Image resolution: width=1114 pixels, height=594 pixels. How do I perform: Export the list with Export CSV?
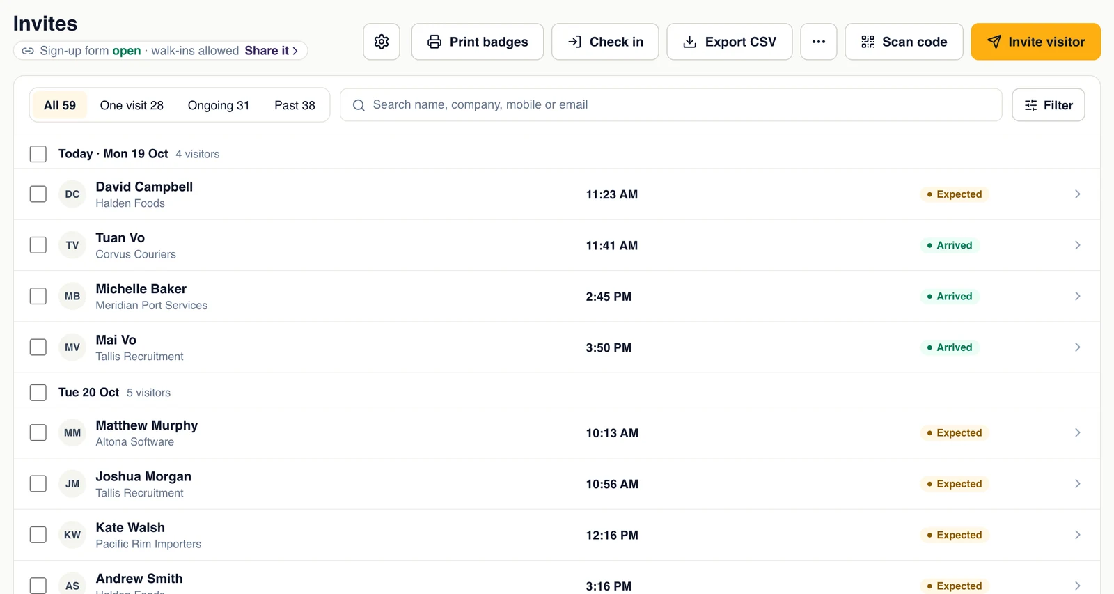(730, 42)
